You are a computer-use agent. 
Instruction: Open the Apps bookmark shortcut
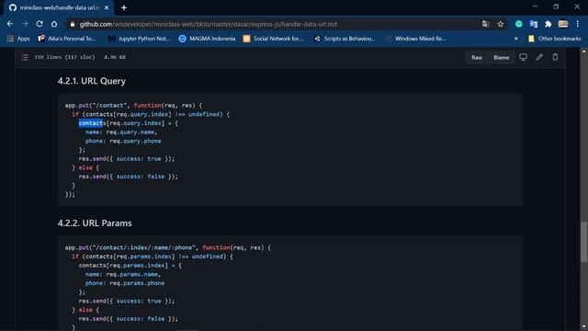18,39
